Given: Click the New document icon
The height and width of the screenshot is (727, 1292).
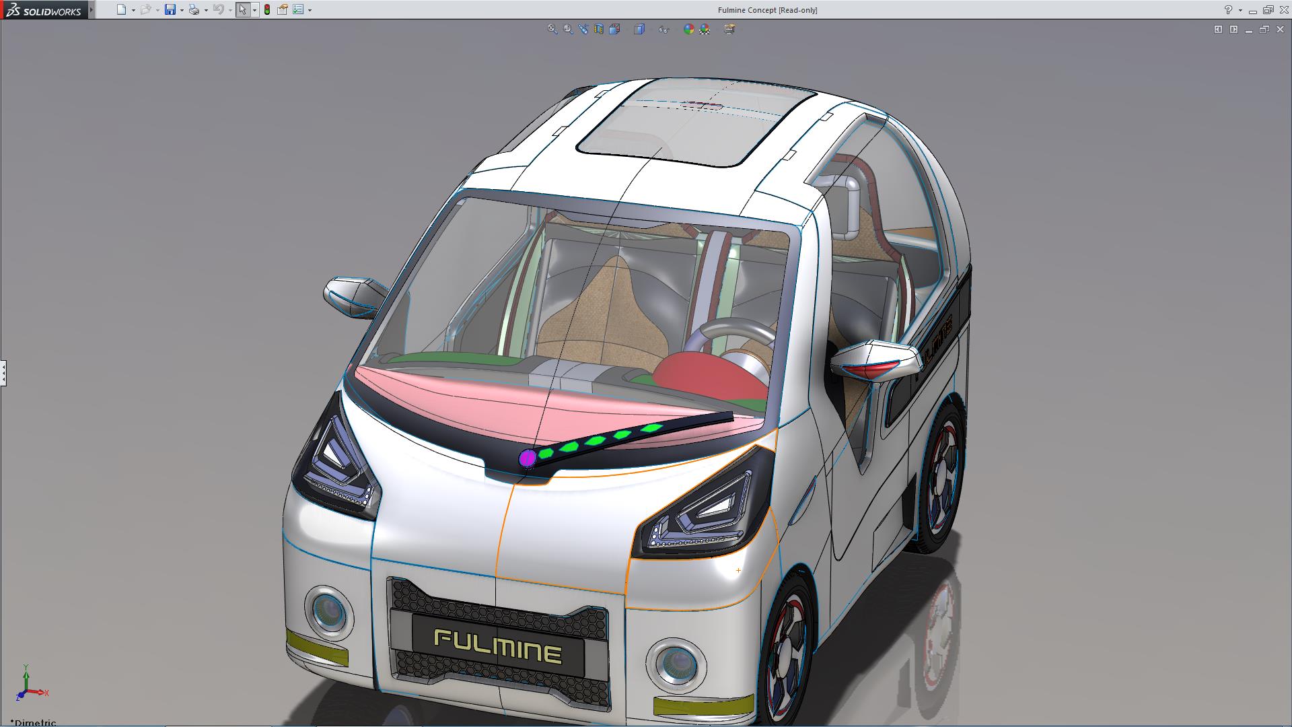Looking at the screenshot, I should [x=121, y=9].
